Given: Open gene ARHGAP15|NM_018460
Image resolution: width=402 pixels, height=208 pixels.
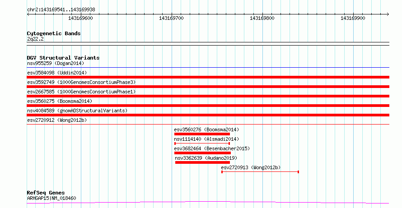Looking at the screenshot, I should 51,198.
